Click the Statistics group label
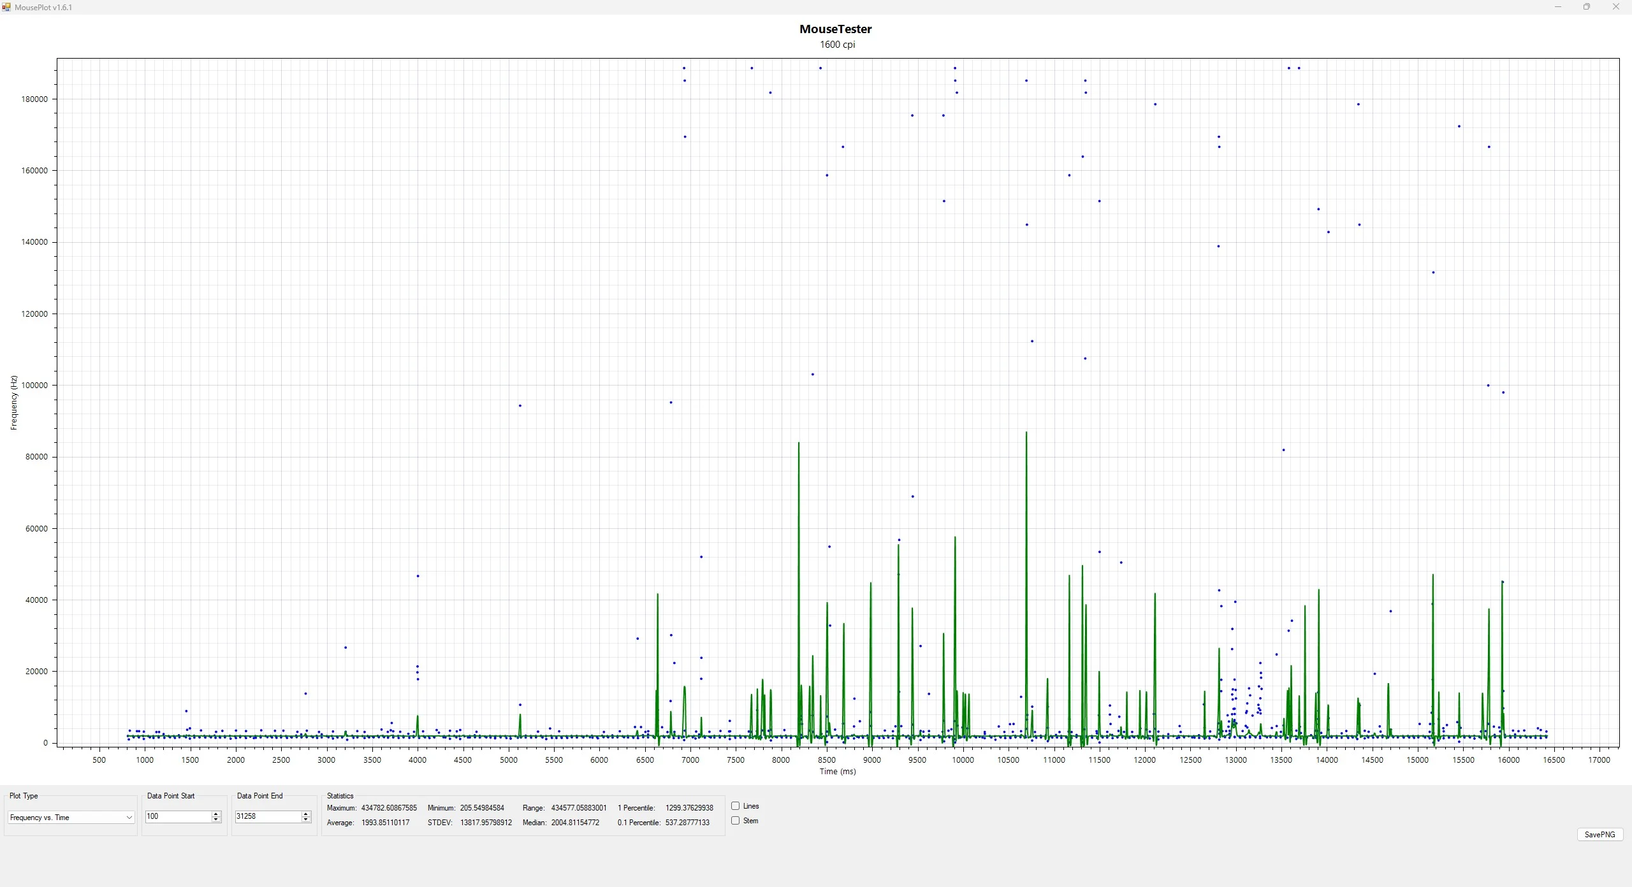The height and width of the screenshot is (887, 1632). click(x=340, y=796)
